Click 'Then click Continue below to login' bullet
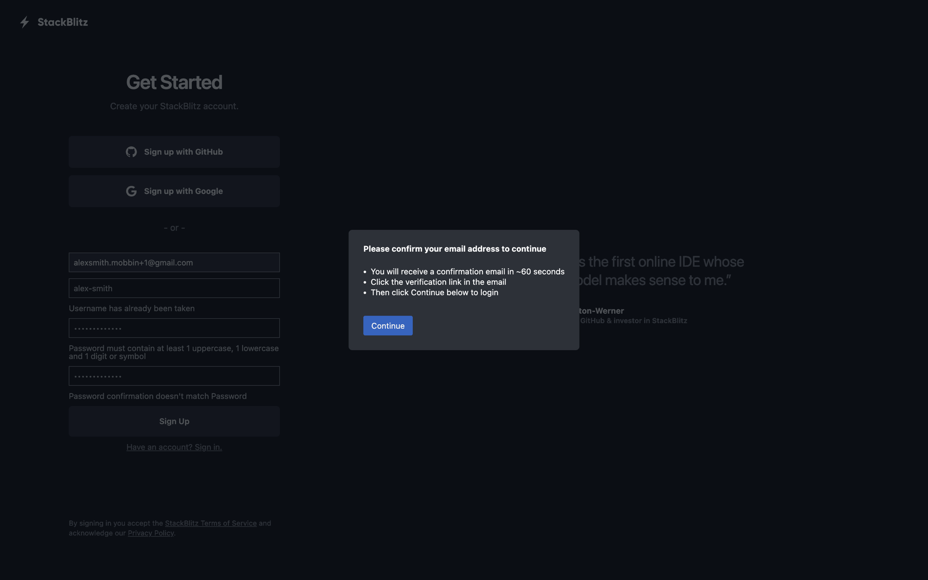The width and height of the screenshot is (928, 580). pyautogui.click(x=435, y=292)
